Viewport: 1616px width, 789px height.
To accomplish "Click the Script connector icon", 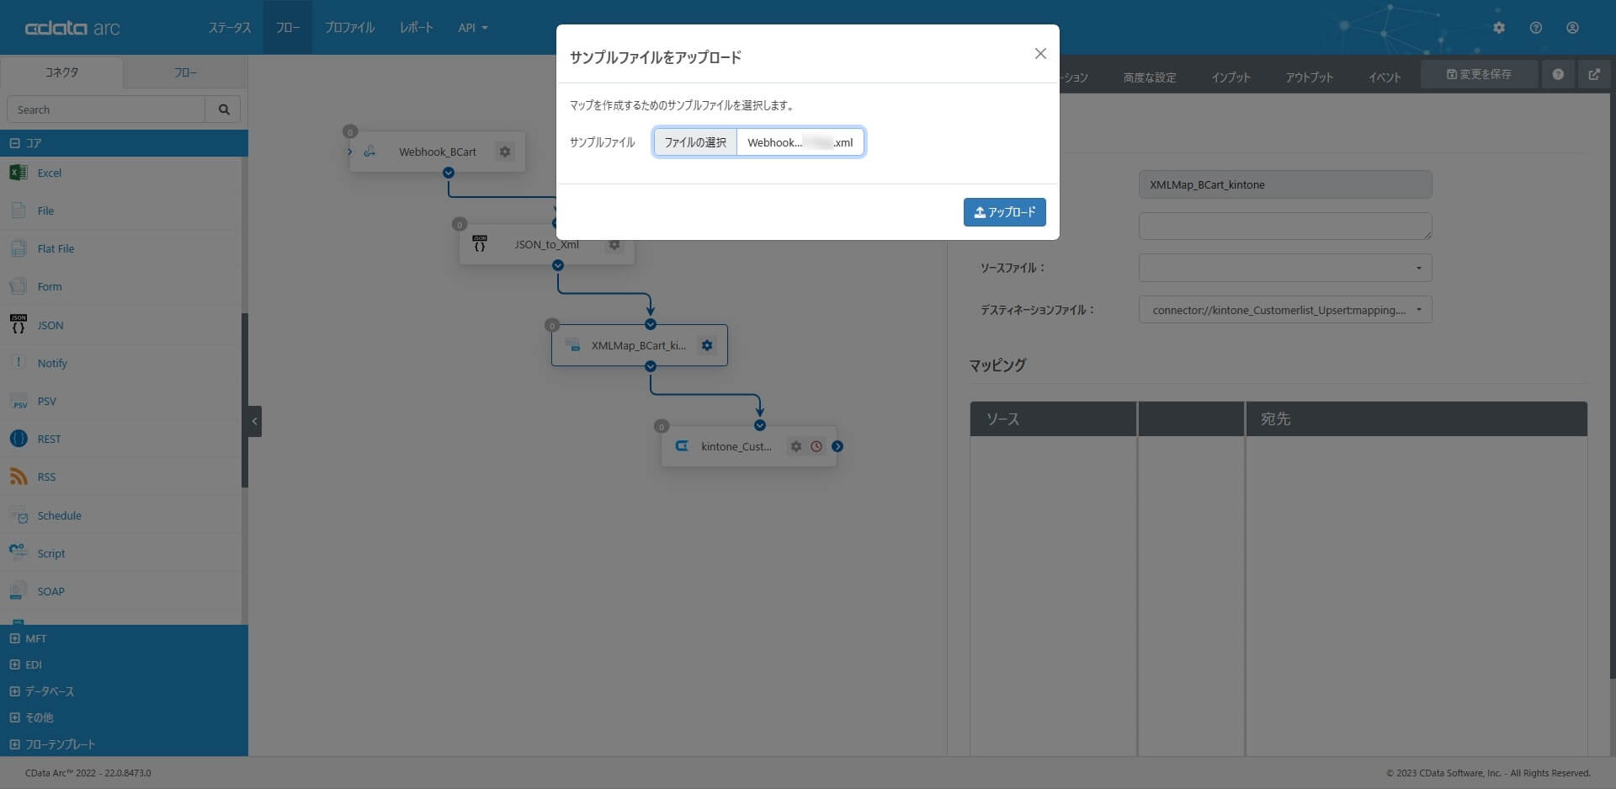I will (x=18, y=553).
